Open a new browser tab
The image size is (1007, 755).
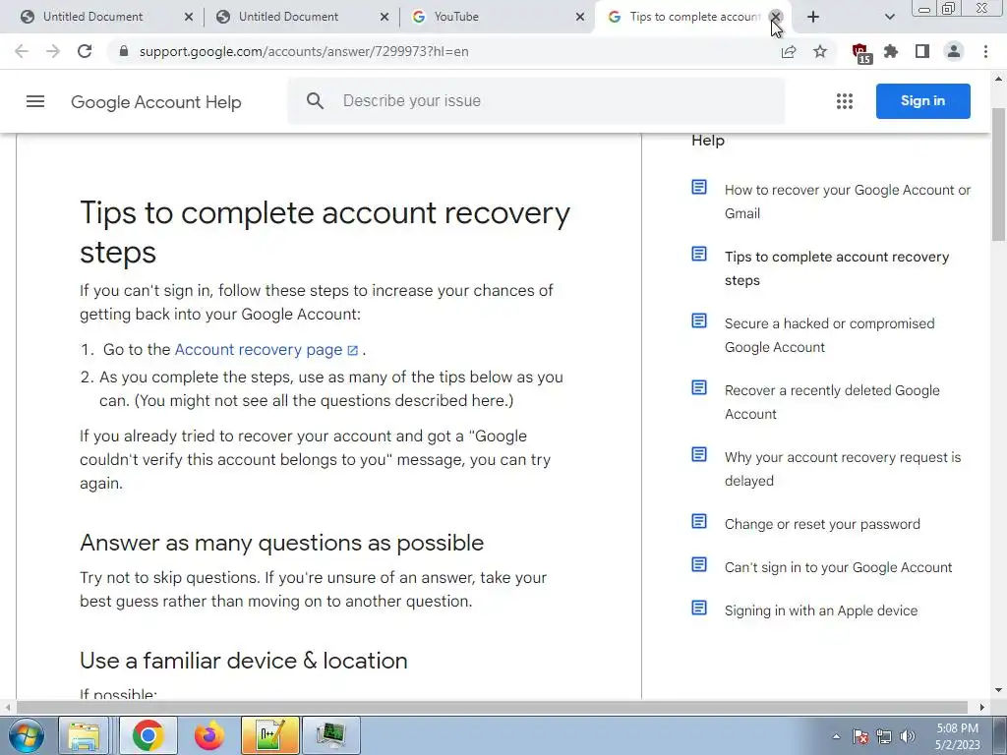(x=813, y=17)
